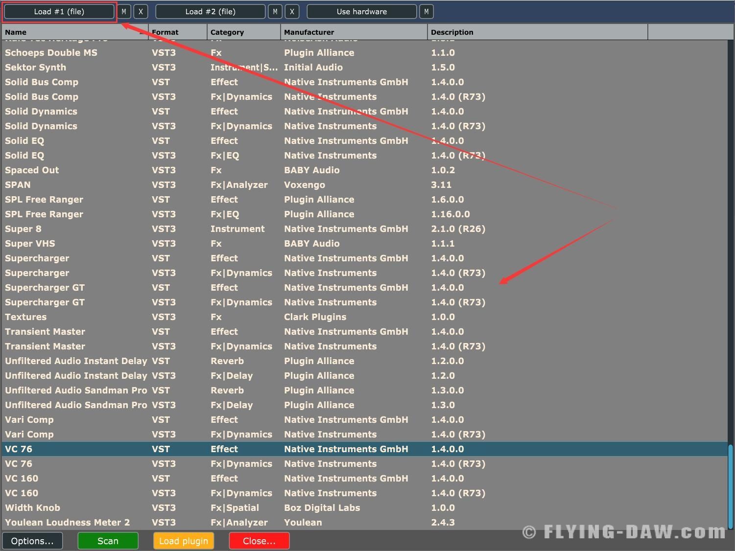Sort list by Manufacturer column header
This screenshot has width=735, height=551.
tap(354, 32)
